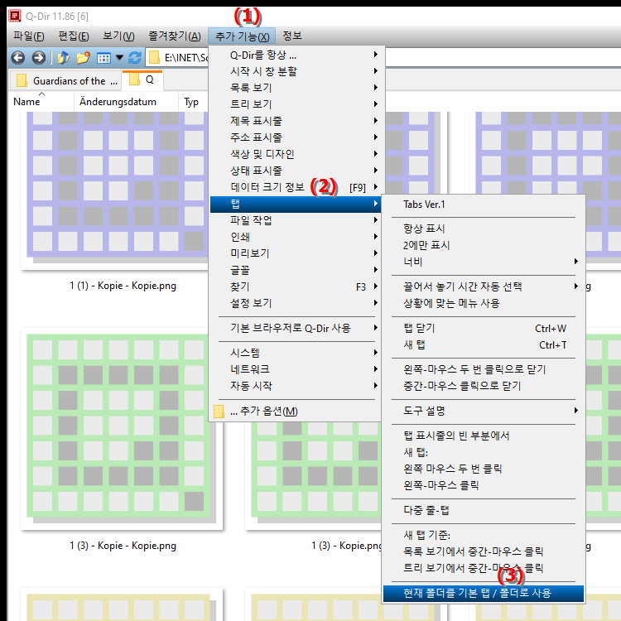Expand 주소 표시줄 submenu
This screenshot has height=621, width=621.
tap(295, 137)
